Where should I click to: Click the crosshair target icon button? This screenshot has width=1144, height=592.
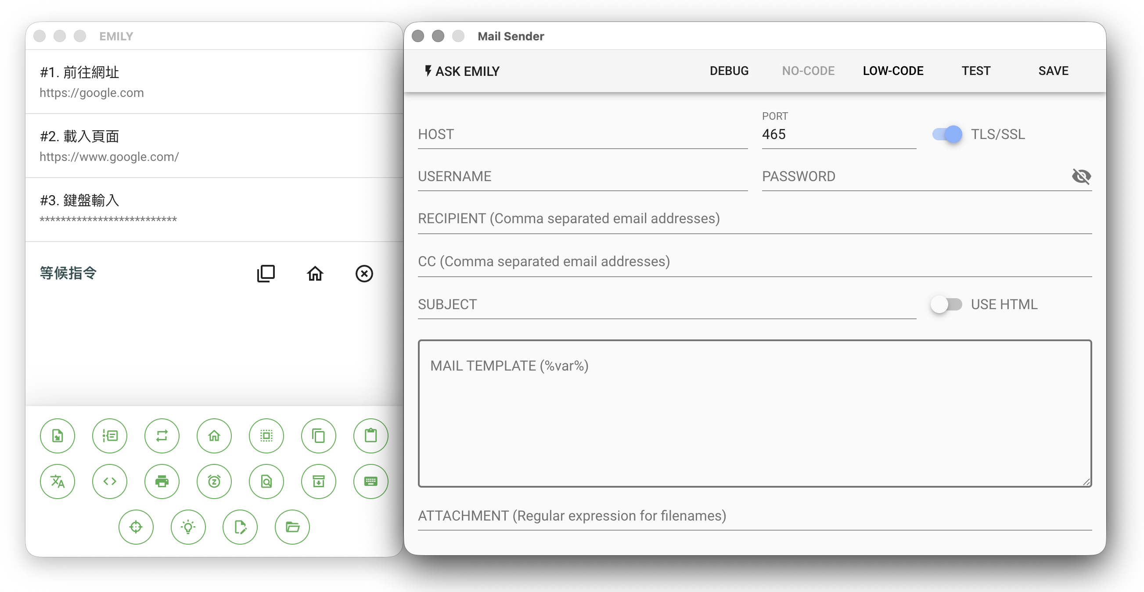[136, 527]
